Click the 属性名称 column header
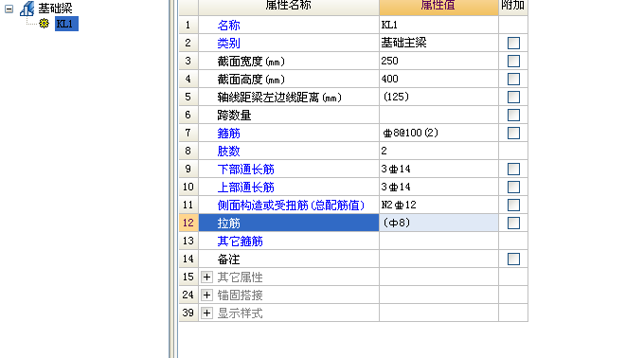This screenshot has width=626, height=358. tap(289, 8)
